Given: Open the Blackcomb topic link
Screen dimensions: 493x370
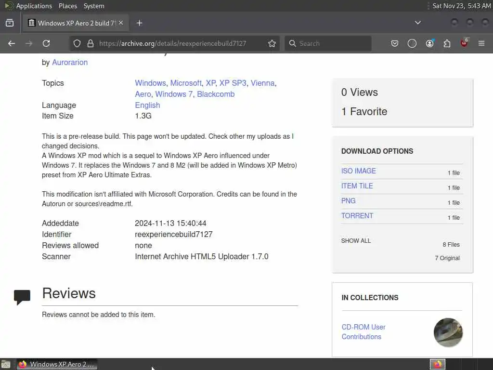Looking at the screenshot, I should click(216, 94).
